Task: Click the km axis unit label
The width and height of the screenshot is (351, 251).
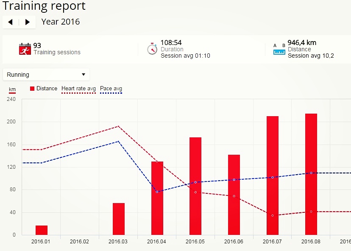Action: (x=12, y=89)
